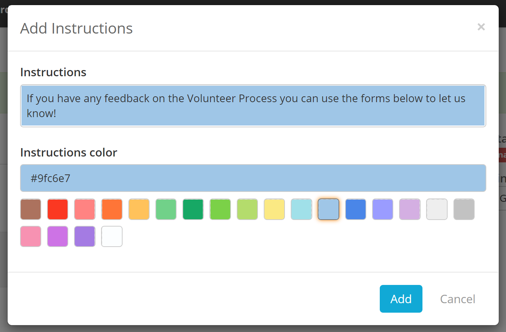Pick the white color swatch
The image size is (506, 332).
click(x=112, y=236)
